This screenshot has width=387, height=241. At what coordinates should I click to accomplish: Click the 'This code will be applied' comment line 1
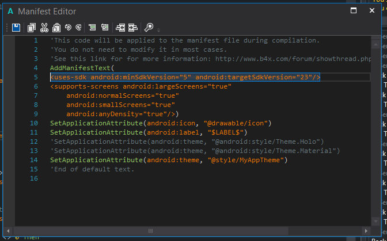pos(185,40)
